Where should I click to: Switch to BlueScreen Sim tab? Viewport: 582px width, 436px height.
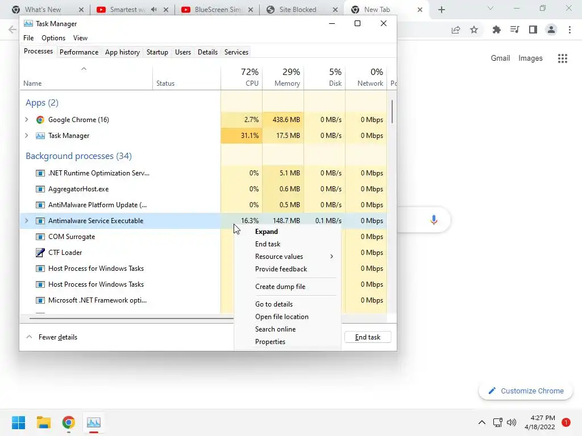[218, 10]
